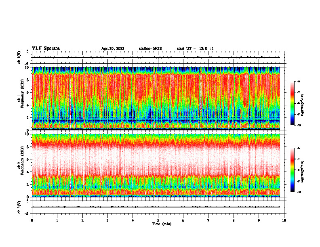Click the upper colorbar "log(PSD)(V²/Hz)" label

pos(303,105)
